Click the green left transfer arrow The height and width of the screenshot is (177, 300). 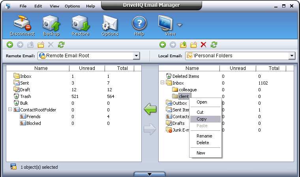click(x=150, y=109)
